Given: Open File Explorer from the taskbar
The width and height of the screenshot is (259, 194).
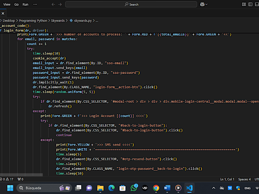Looking at the screenshot, I should tap(100, 188).
